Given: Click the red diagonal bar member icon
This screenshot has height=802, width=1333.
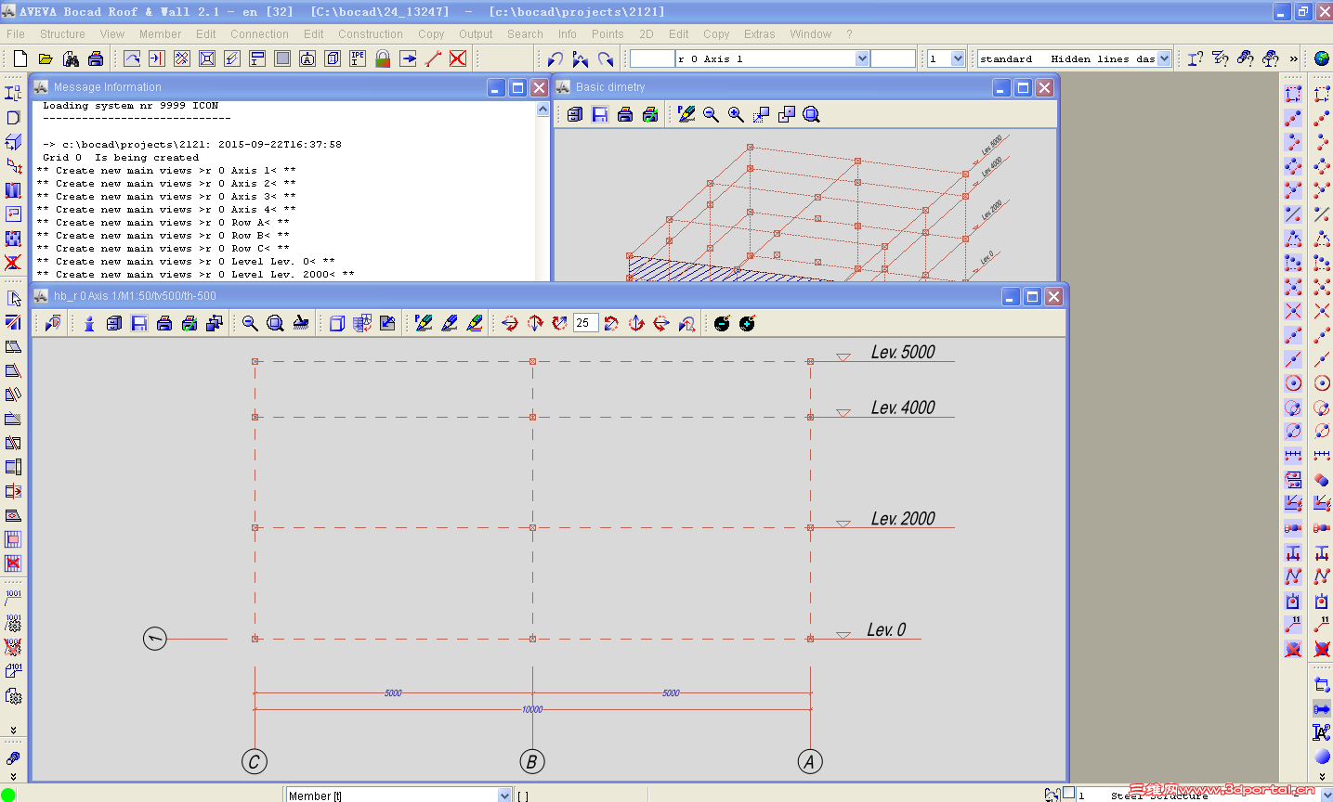Looking at the screenshot, I should point(433,58).
